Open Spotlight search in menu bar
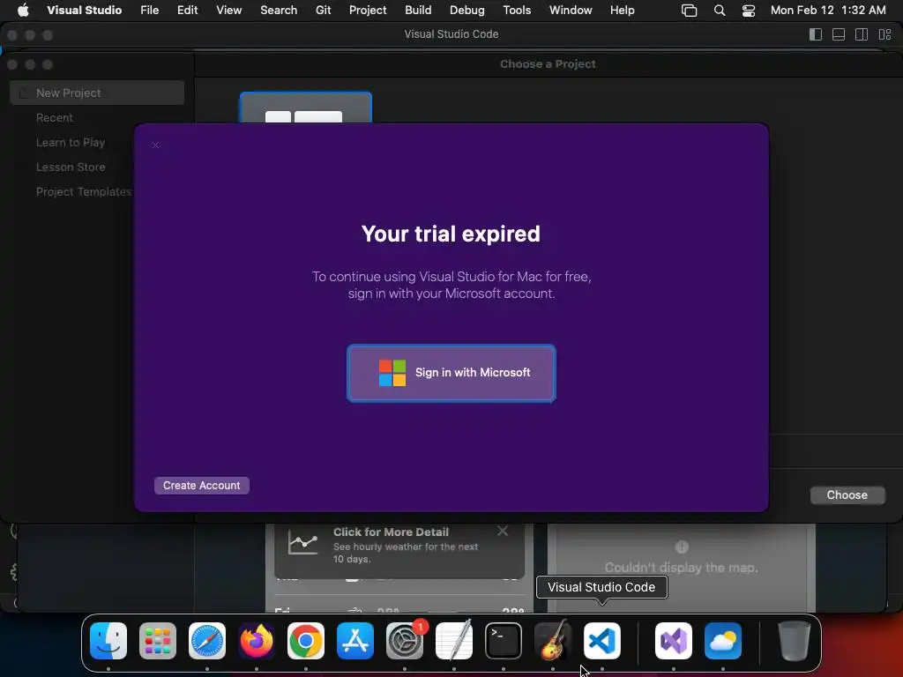Viewport: 903px width, 677px height. coord(720,11)
